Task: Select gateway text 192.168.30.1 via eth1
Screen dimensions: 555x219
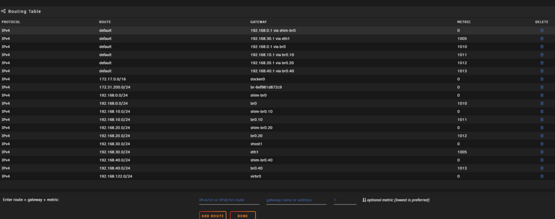Action: [x=270, y=39]
